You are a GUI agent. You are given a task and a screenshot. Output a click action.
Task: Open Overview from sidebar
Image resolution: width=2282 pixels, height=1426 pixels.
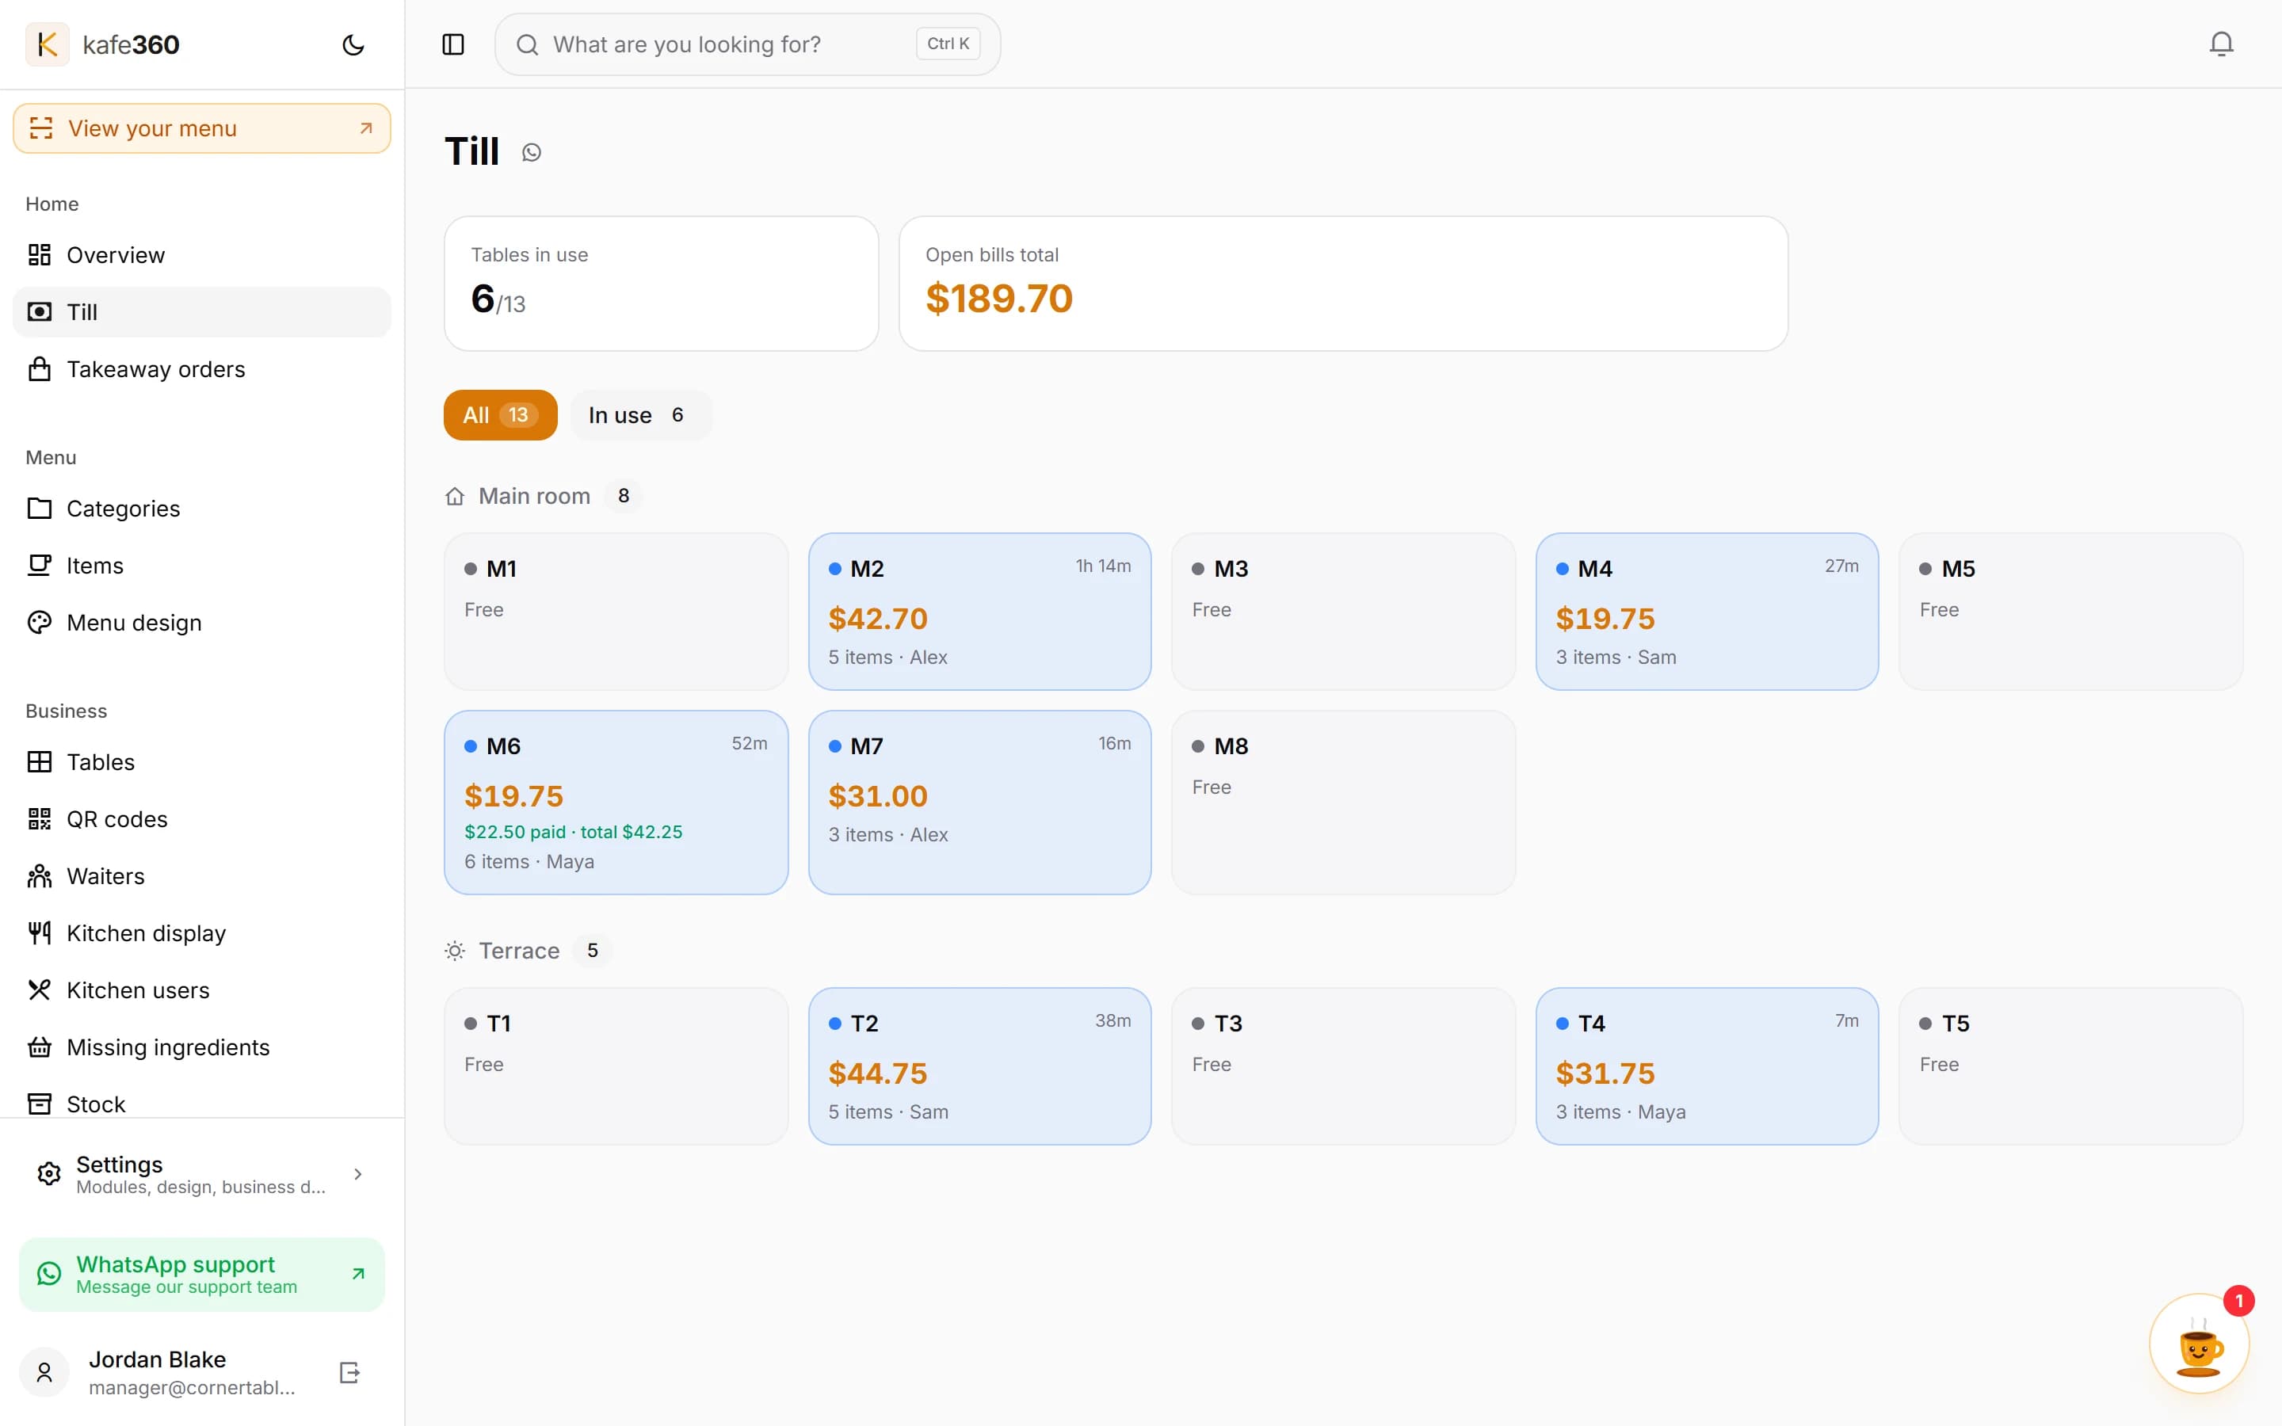tap(202, 254)
